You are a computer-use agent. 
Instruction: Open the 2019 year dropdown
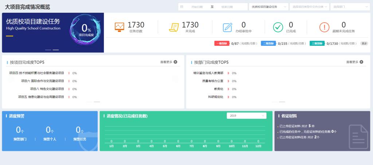pyautogui.click(x=247, y=116)
